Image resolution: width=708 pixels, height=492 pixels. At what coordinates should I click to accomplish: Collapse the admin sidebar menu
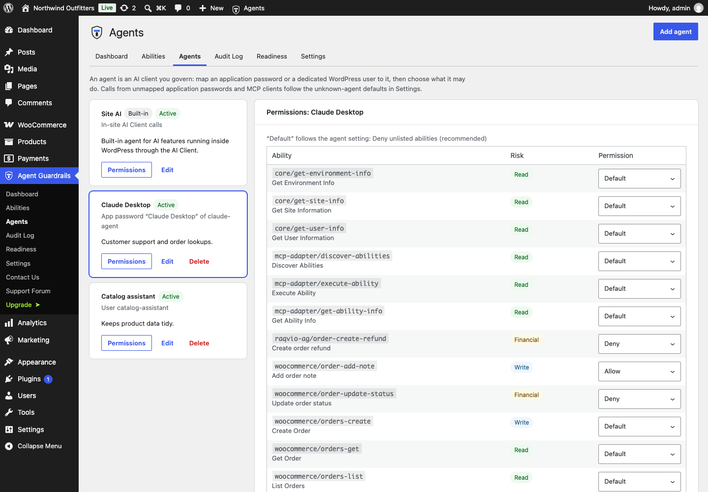39,446
